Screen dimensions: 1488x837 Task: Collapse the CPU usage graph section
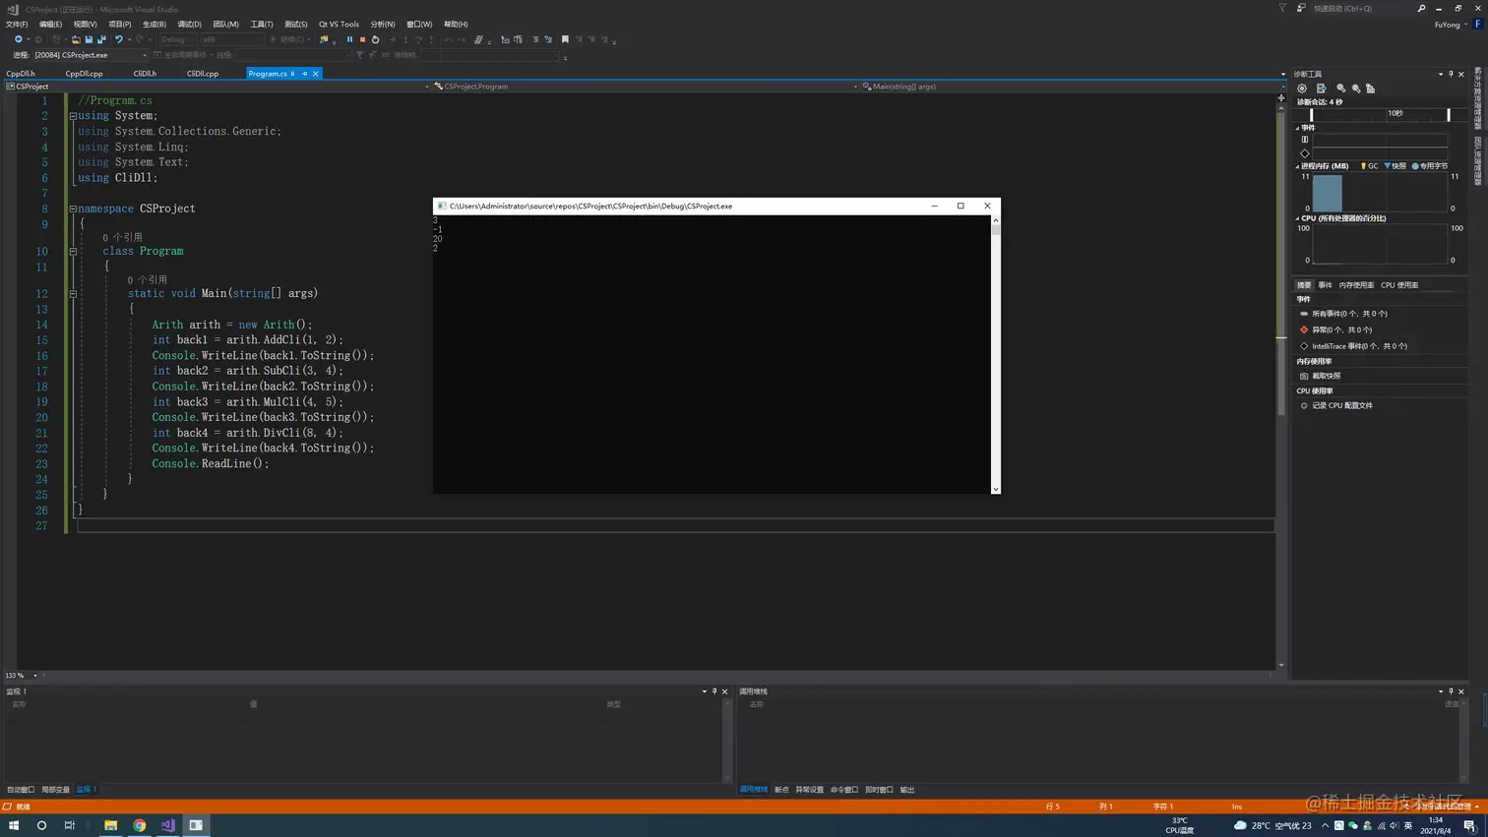tap(1298, 218)
